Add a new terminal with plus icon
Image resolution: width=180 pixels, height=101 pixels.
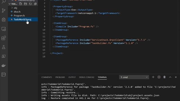[153, 77]
